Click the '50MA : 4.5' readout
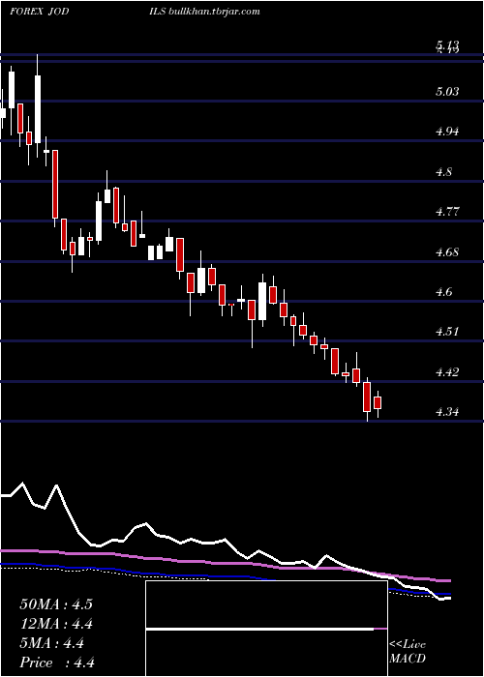This screenshot has width=484, height=677. pos(56,604)
